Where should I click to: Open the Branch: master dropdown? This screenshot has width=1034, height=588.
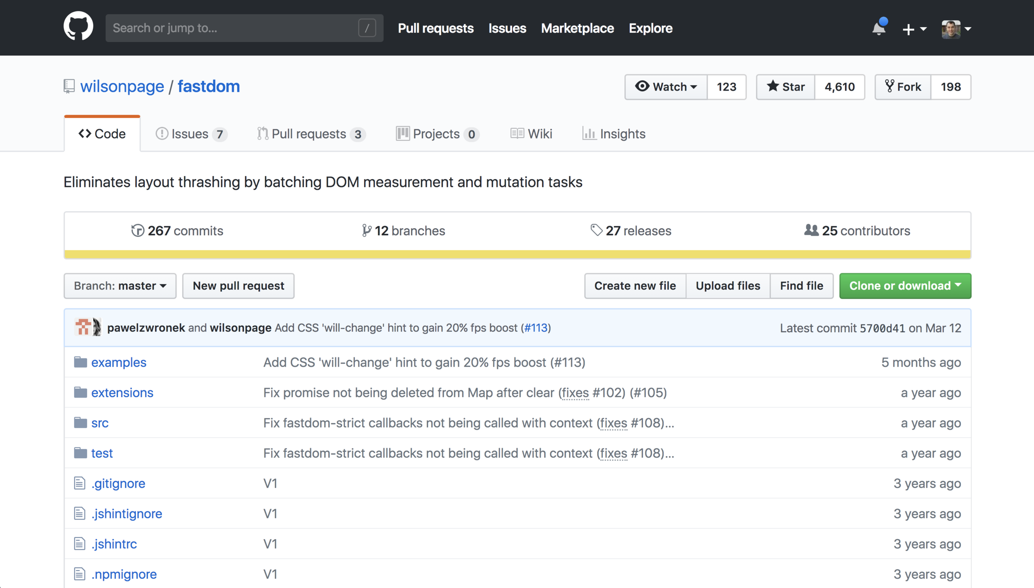click(x=120, y=286)
